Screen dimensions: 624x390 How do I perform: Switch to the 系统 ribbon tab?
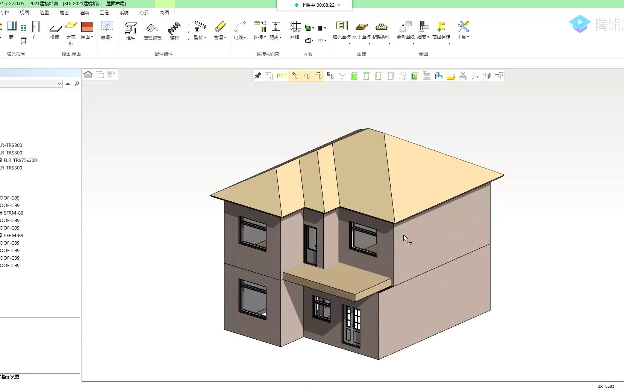pos(124,12)
